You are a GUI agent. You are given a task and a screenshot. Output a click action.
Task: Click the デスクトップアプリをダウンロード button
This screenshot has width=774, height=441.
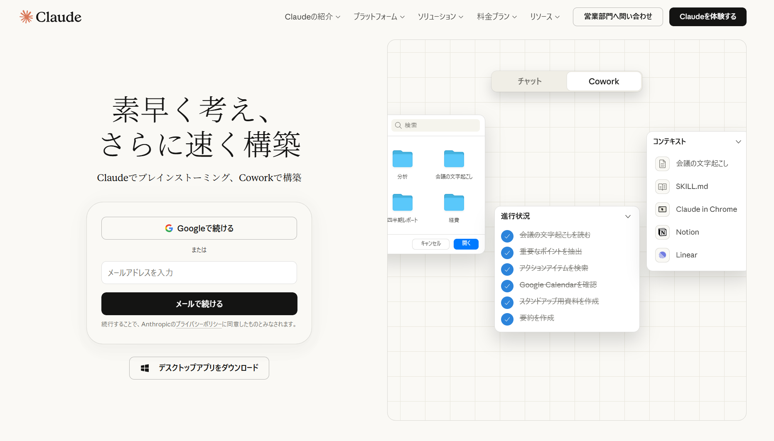(199, 368)
